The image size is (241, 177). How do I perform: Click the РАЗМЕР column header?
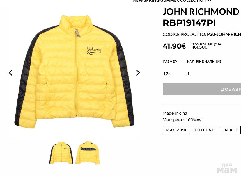coord(170,62)
